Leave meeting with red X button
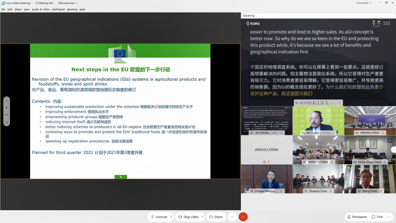Screen dimensions: 396x223 point(243,217)
